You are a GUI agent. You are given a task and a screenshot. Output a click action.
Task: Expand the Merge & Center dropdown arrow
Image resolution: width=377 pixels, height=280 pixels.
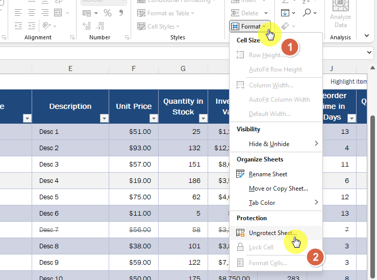67,13
